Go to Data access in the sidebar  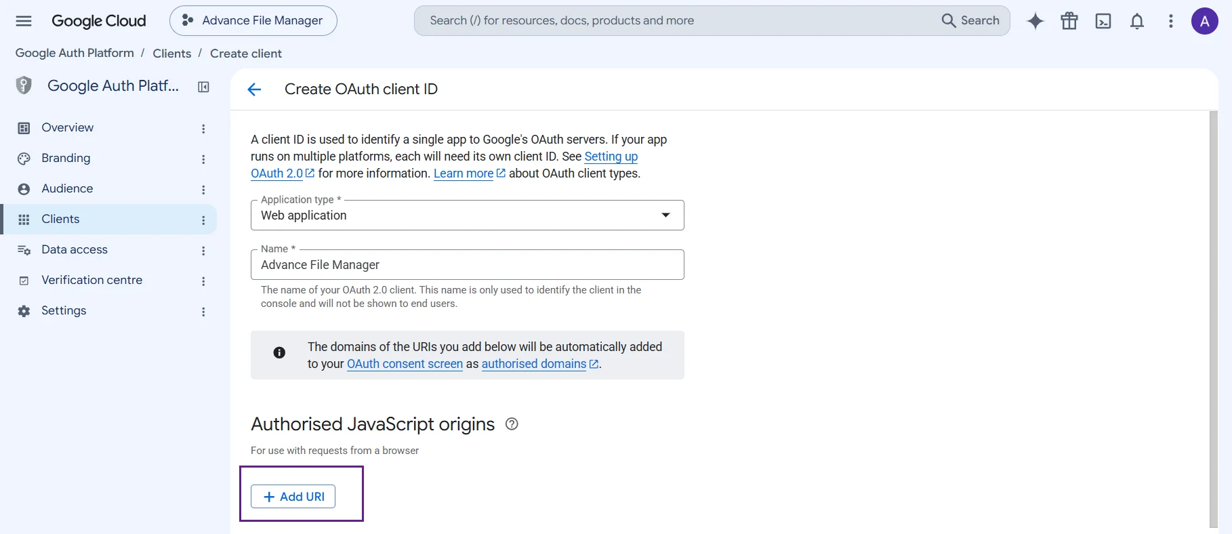click(108, 250)
